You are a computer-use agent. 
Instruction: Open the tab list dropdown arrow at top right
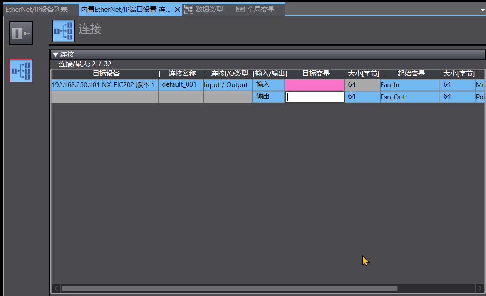482,10
